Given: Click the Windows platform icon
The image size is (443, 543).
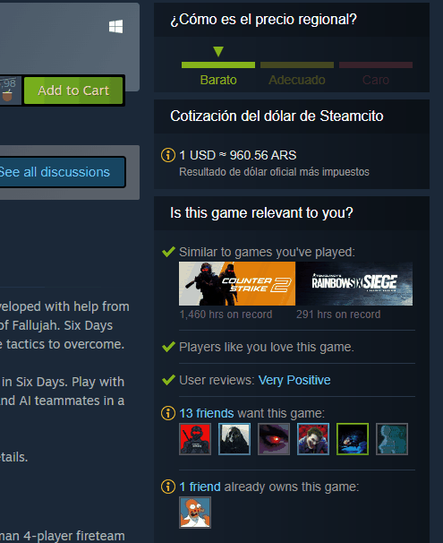Looking at the screenshot, I should (x=115, y=27).
